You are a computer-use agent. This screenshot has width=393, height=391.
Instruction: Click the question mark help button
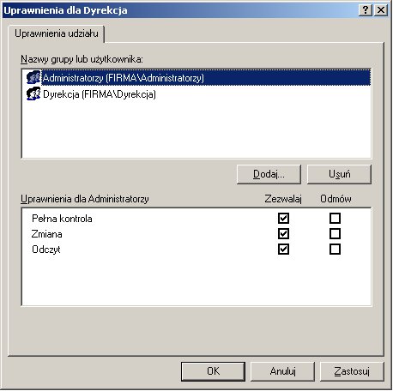click(x=366, y=10)
